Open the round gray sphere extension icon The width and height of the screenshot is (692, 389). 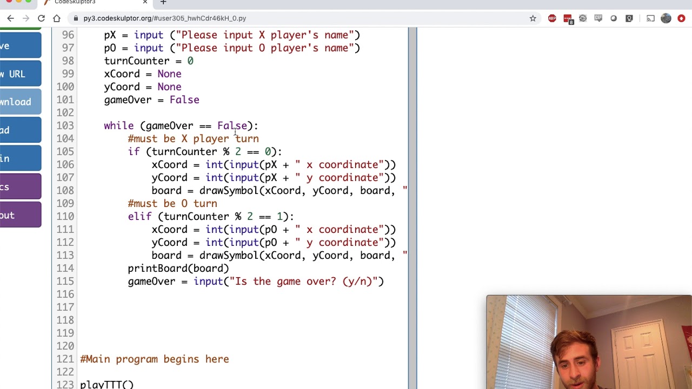pyautogui.click(x=614, y=18)
